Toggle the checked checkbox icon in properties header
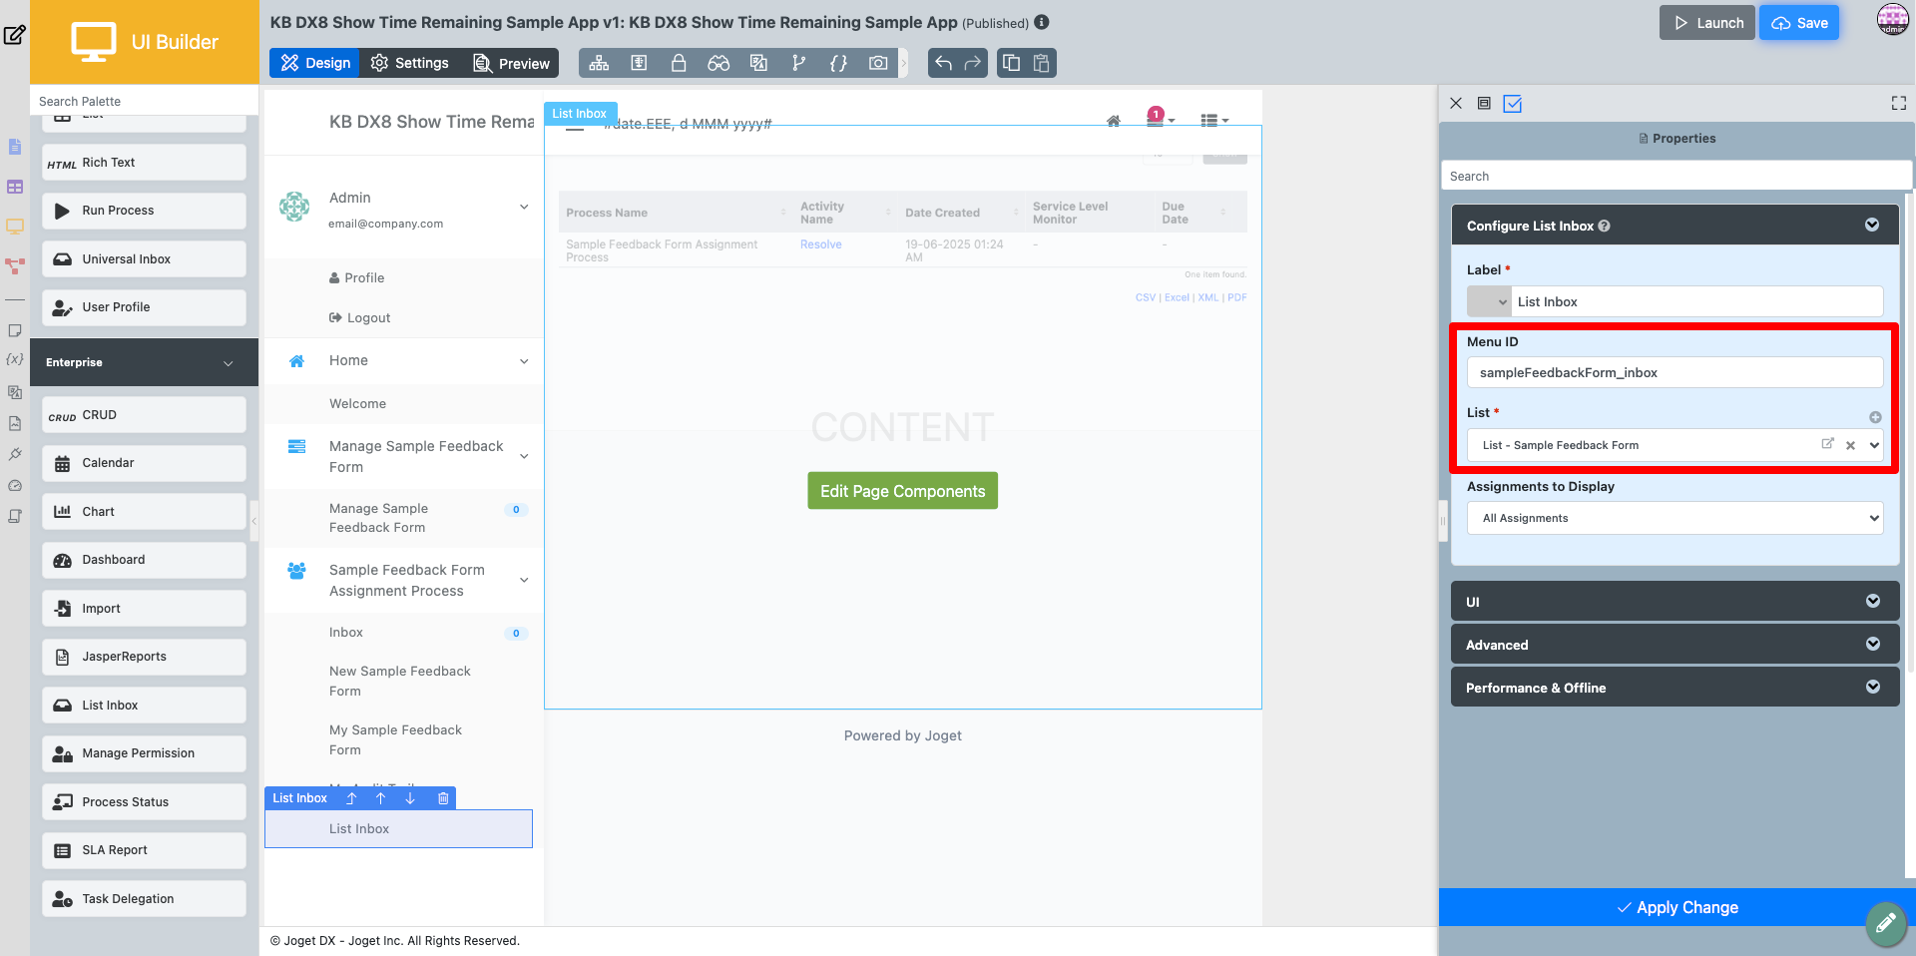Image resolution: width=1916 pixels, height=956 pixels. [1513, 103]
